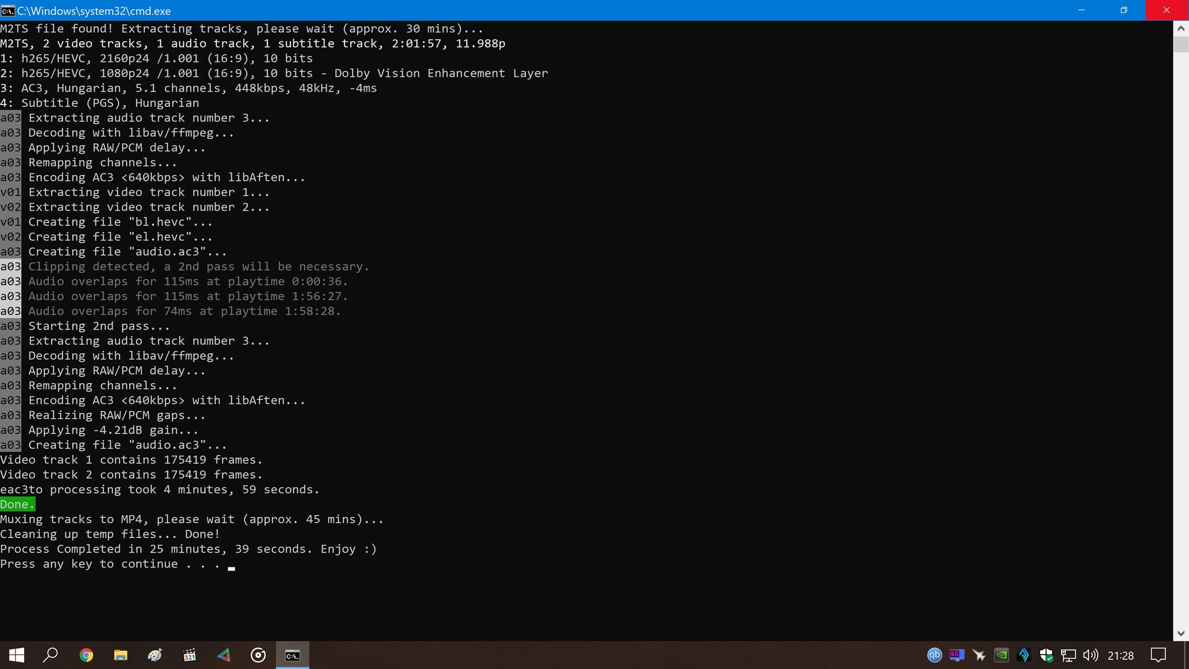Click the green 'Done.' text
1189x669 pixels.
(17, 504)
